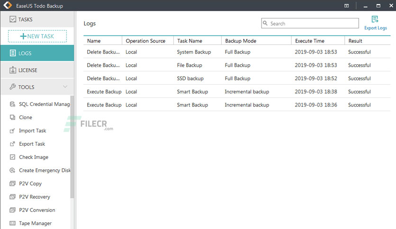Click the Logs document icon
Viewport: 396px width, 229px height.
point(13,53)
